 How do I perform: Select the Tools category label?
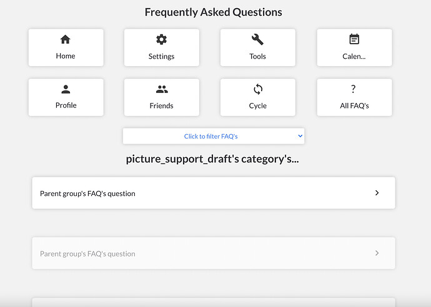click(257, 56)
